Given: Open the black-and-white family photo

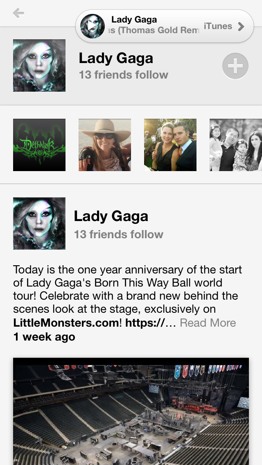Looking at the screenshot, I should pyautogui.click(x=236, y=145).
